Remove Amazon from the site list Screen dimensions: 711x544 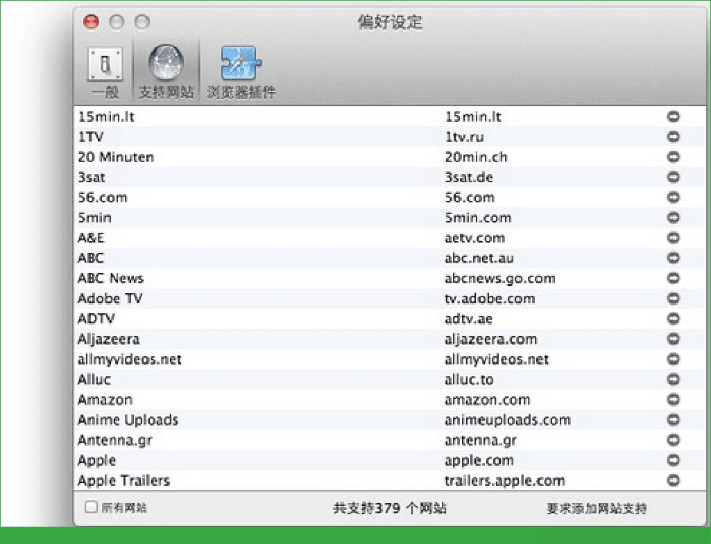tap(673, 399)
